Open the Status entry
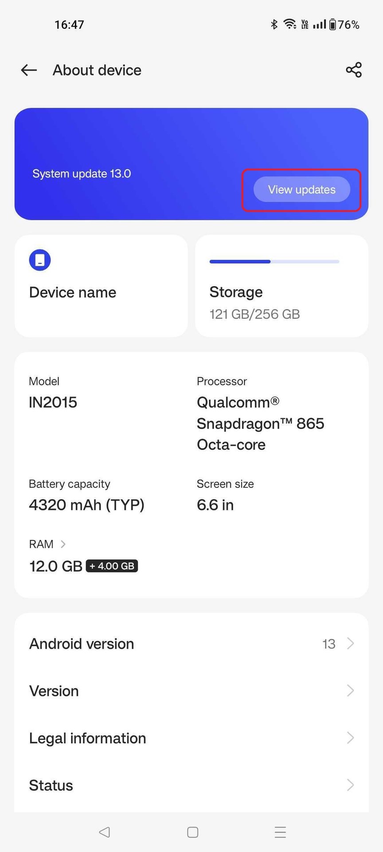This screenshot has height=852, width=383. click(51, 785)
